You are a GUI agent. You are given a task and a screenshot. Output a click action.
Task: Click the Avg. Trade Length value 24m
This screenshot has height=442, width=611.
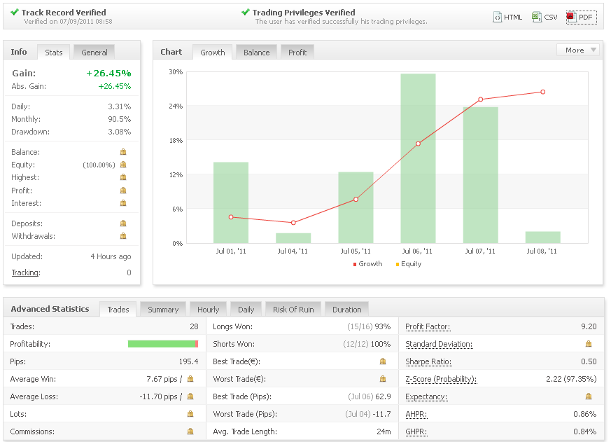(384, 431)
